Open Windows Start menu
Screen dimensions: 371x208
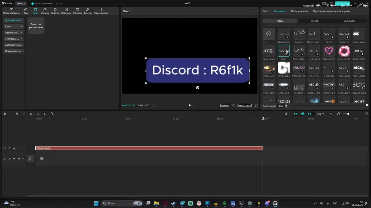(96, 203)
